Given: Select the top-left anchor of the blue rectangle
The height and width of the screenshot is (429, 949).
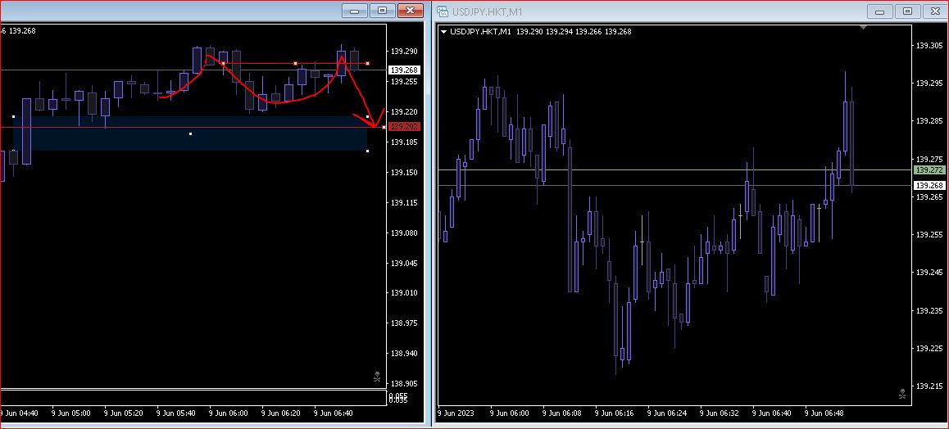Looking at the screenshot, I should coord(13,116).
